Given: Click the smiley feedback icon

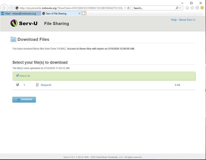Looking at the screenshot, I should click(x=202, y=8).
